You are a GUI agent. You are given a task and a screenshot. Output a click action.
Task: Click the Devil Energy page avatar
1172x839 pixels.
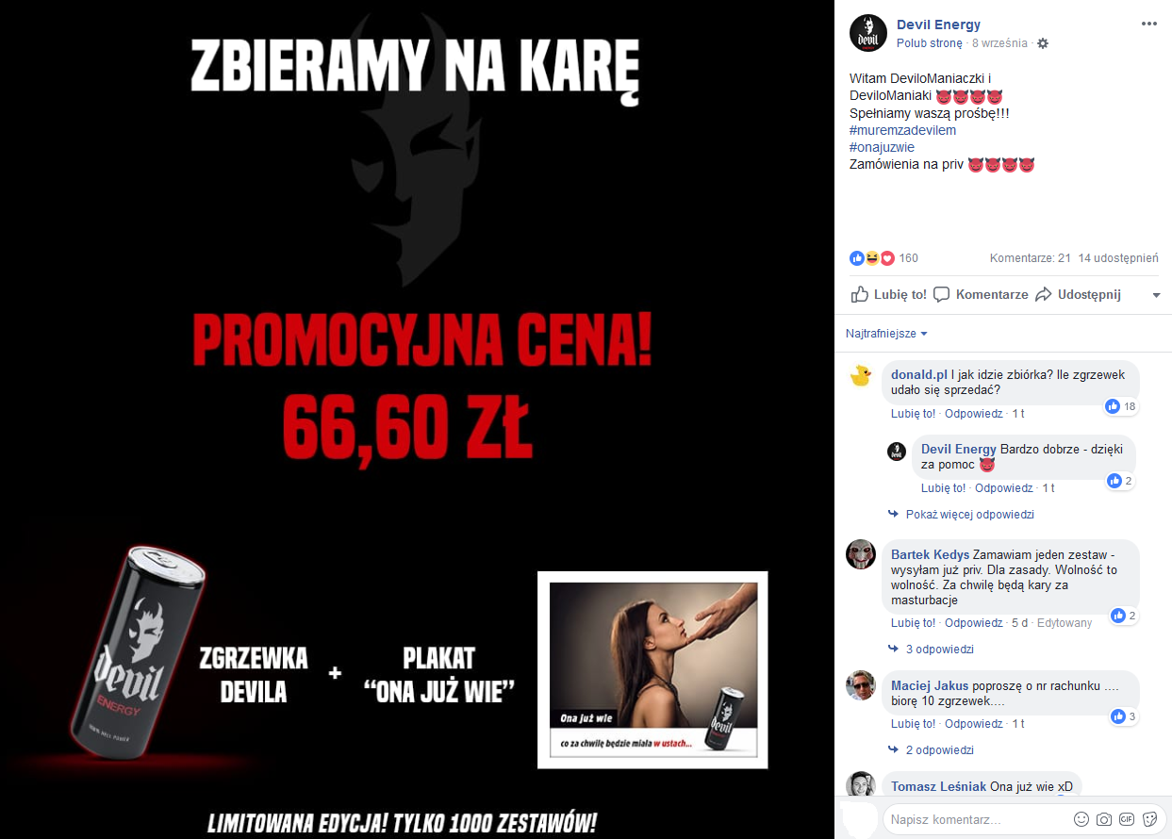coord(868,33)
